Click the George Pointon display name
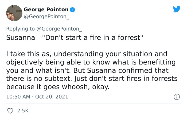Viewport: 187px width, 118px height. (46, 10)
